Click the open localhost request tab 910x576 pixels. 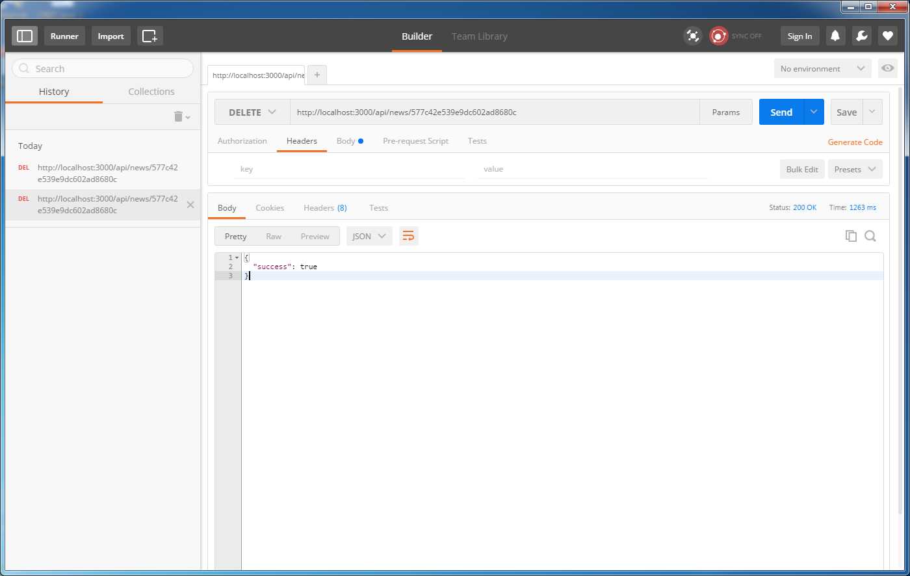(257, 75)
